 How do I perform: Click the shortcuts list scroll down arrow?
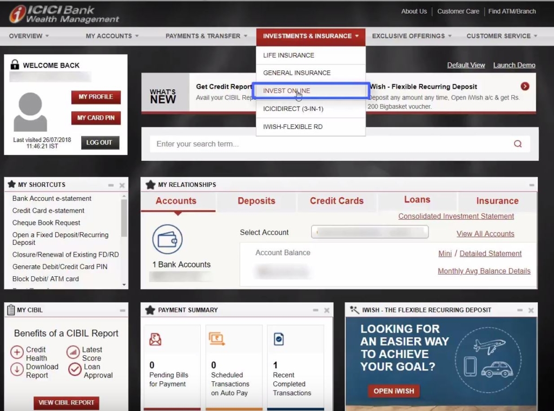click(x=124, y=285)
